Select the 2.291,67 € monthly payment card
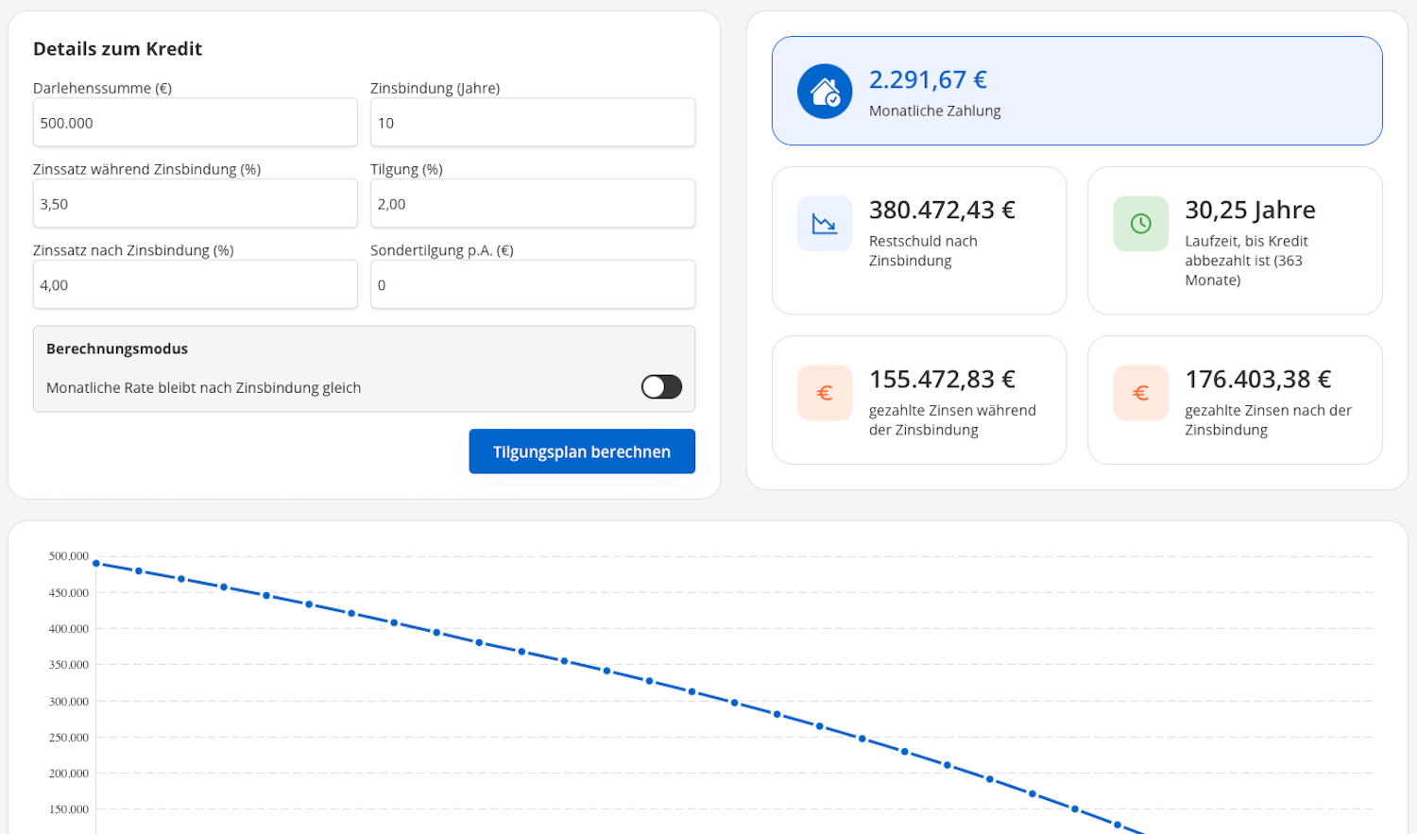Image resolution: width=1417 pixels, height=834 pixels. click(x=1077, y=91)
